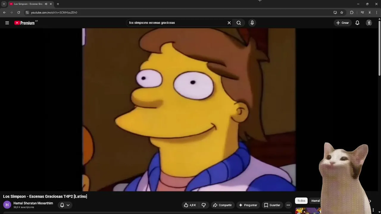Screen dimensions: 381x214
Task: Click the page vertical scrollbar thumb
Action: [380, 48]
